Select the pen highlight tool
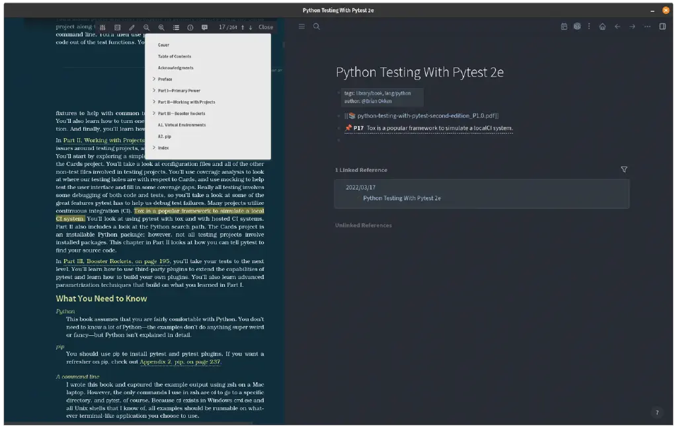 point(132,27)
